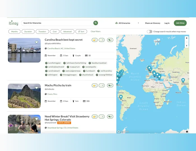Click Share an Itinerary in header
This screenshot has height=151, width=196.
pos(153,23)
